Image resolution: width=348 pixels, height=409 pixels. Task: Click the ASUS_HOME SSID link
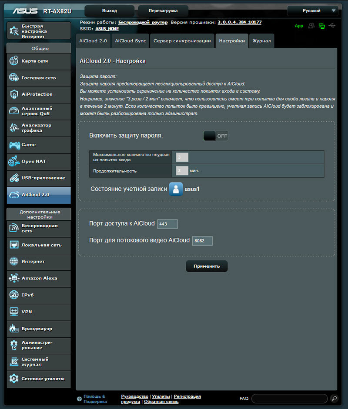pyautogui.click(x=107, y=29)
